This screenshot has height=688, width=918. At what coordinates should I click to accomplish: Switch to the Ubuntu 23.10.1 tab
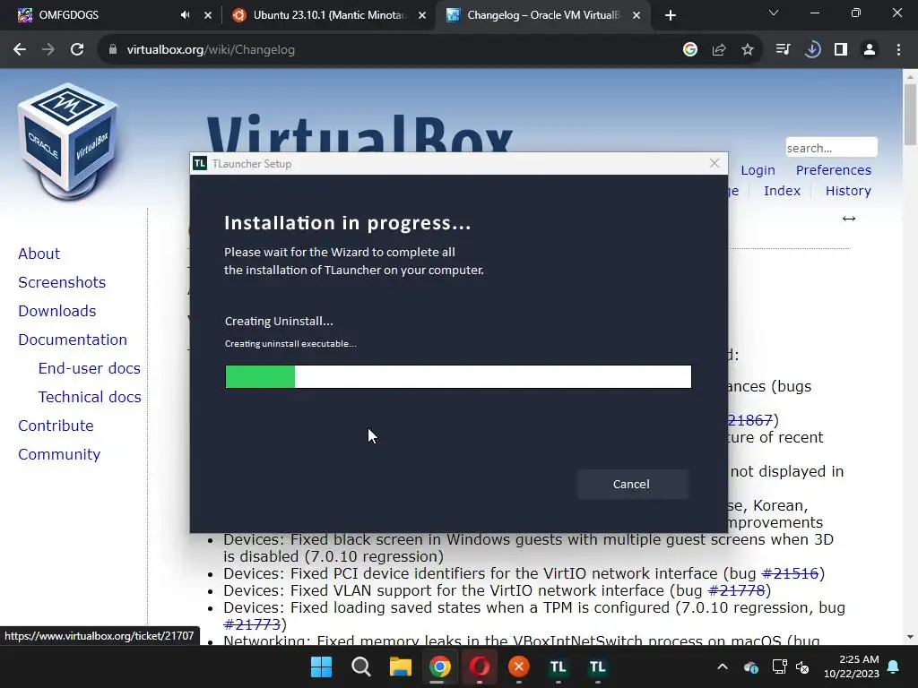pos(328,15)
